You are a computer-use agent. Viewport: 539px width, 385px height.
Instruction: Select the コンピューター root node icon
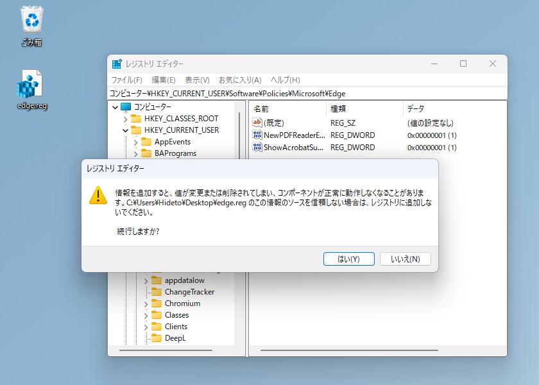pyautogui.click(x=126, y=107)
